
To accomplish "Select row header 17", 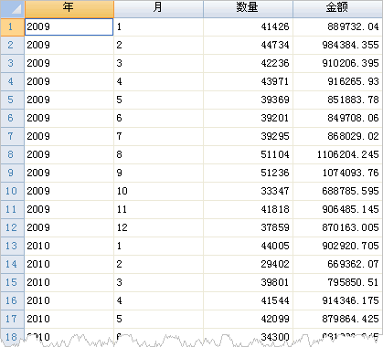I will (12, 320).
